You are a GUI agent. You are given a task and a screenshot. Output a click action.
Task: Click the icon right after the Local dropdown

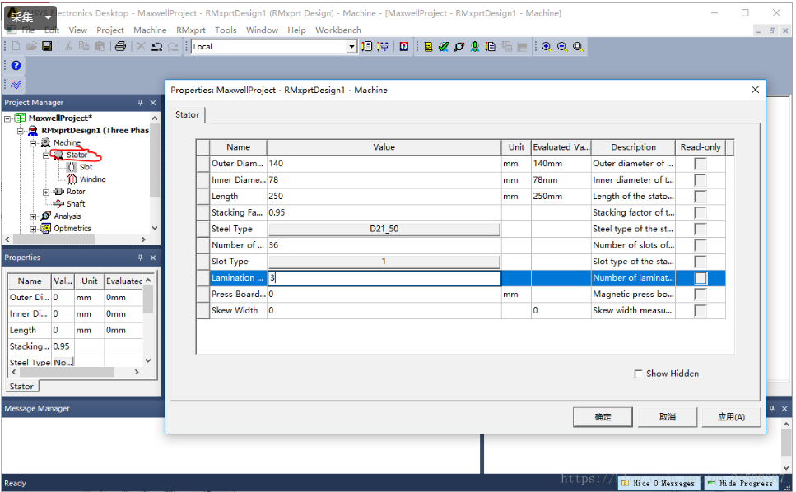click(x=366, y=46)
